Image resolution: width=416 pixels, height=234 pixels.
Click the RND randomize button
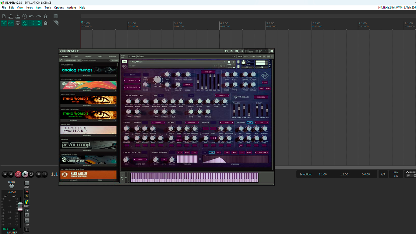(262, 89)
